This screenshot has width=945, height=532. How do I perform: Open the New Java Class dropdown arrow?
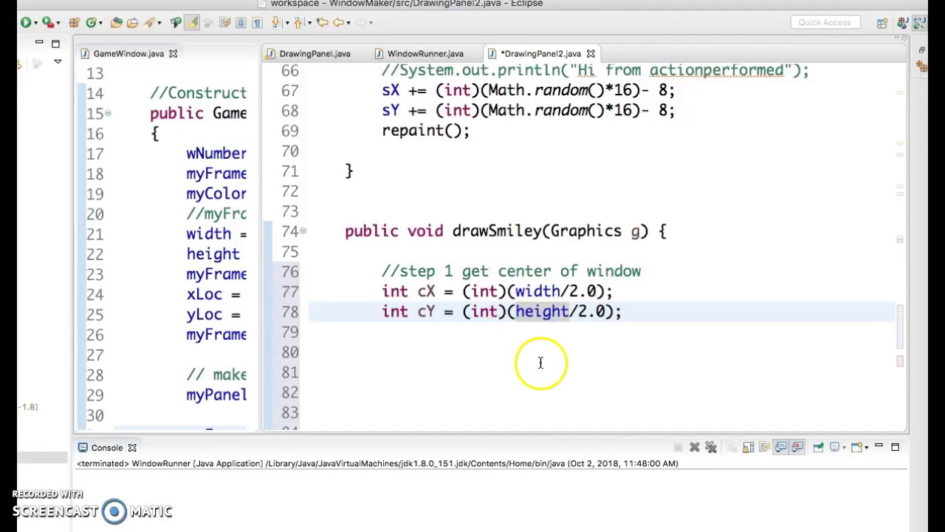click(100, 23)
